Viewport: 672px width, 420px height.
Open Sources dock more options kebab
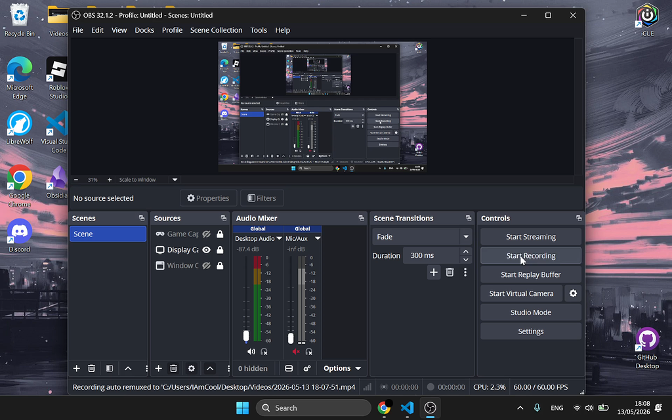(x=228, y=369)
